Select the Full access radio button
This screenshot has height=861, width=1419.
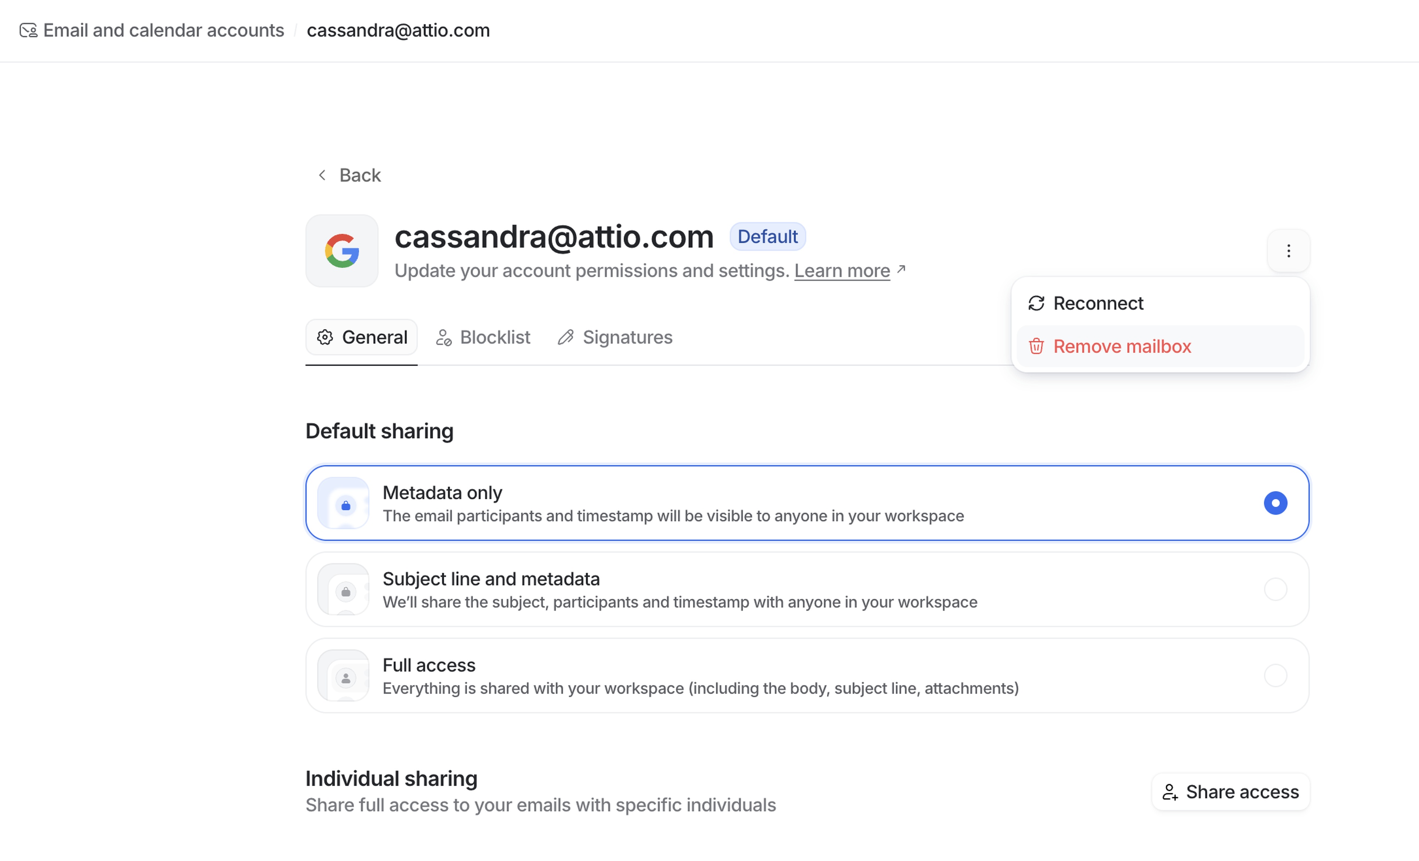click(1275, 676)
